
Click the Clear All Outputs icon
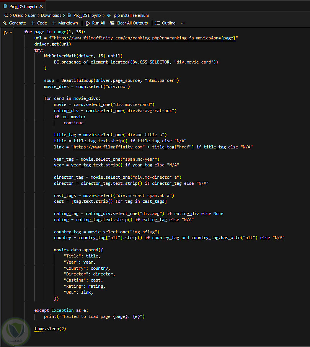tap(112, 23)
